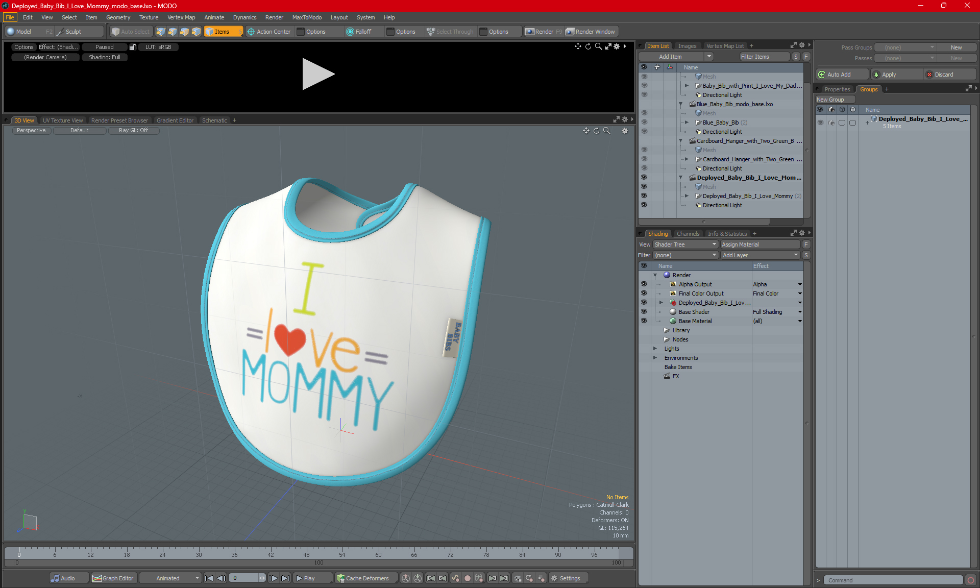This screenshot has width=980, height=588.
Task: Click the New Group button
Action: coord(836,100)
